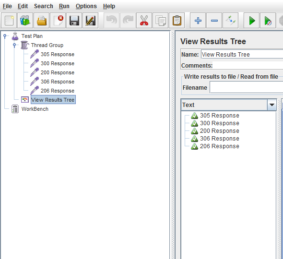Start the test with green play button
The height and width of the screenshot is (259, 283).
pyautogui.click(x=252, y=21)
